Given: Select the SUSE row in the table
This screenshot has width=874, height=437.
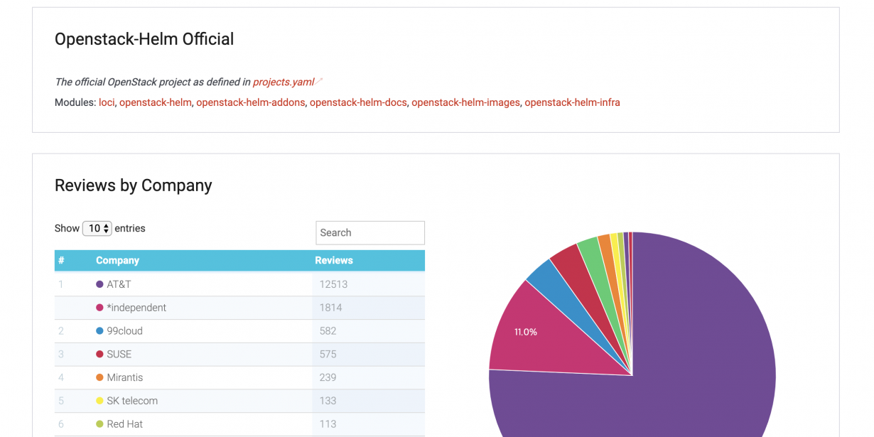Looking at the screenshot, I should [x=213, y=354].
